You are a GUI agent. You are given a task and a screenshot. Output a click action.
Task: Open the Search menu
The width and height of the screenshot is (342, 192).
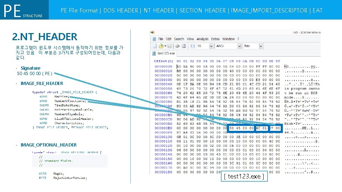coord(179,39)
